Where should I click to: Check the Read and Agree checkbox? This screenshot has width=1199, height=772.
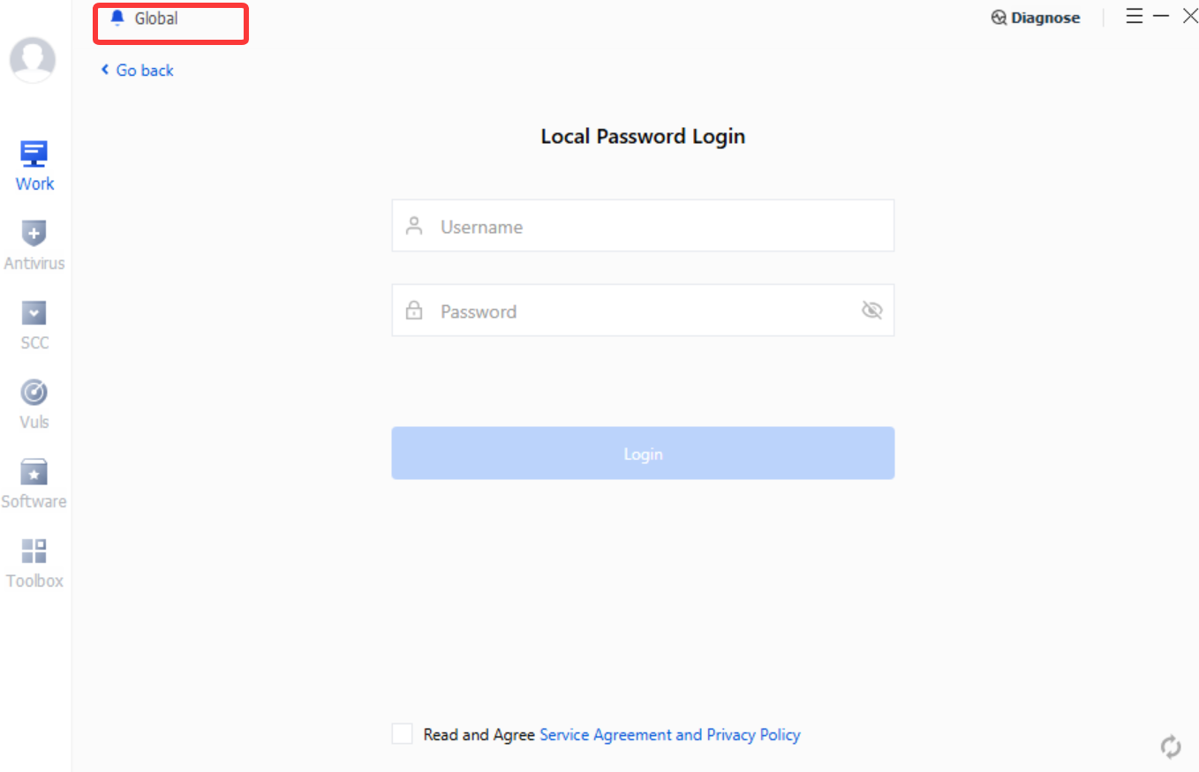(x=402, y=734)
